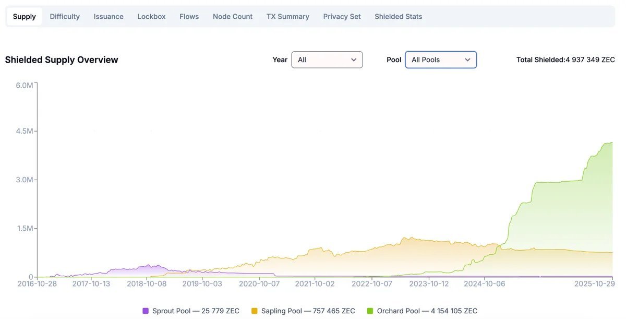626x319 pixels.
Task: Open the Pool dropdown showing All Pools
Action: pos(441,60)
